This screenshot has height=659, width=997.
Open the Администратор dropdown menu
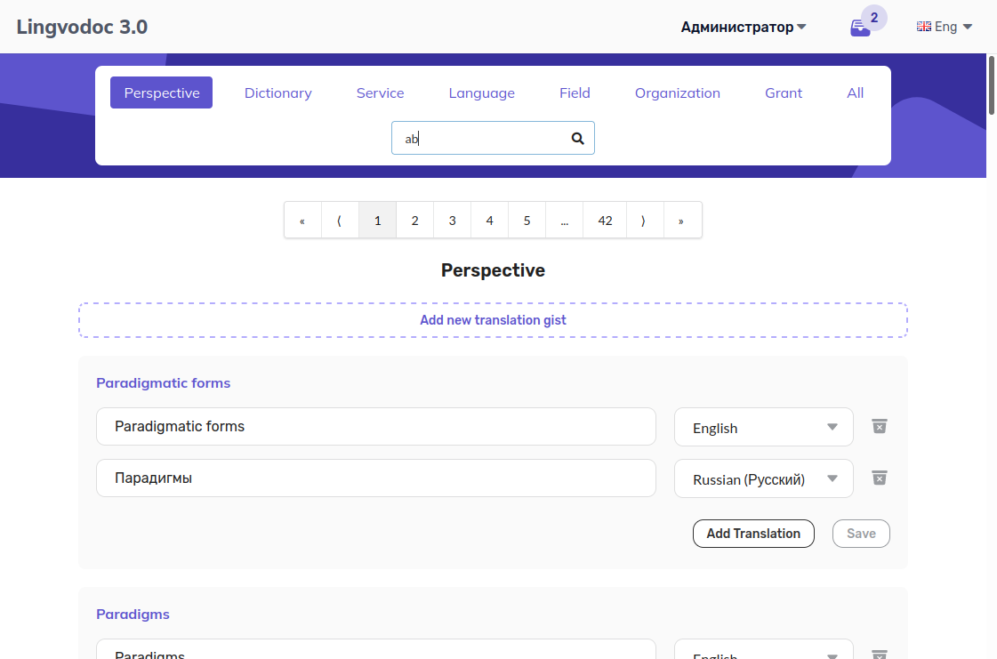pyautogui.click(x=744, y=27)
